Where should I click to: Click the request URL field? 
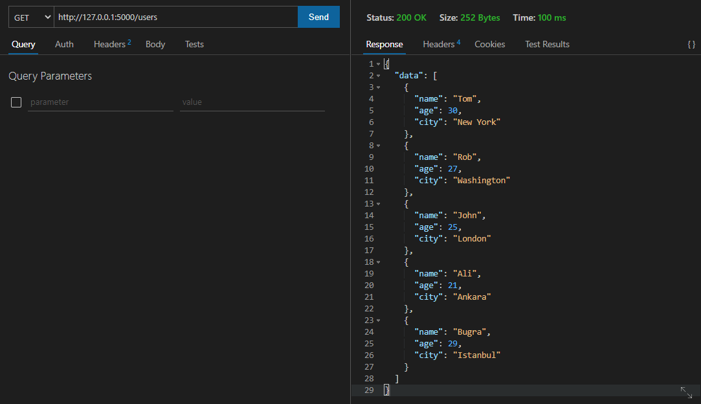(175, 17)
